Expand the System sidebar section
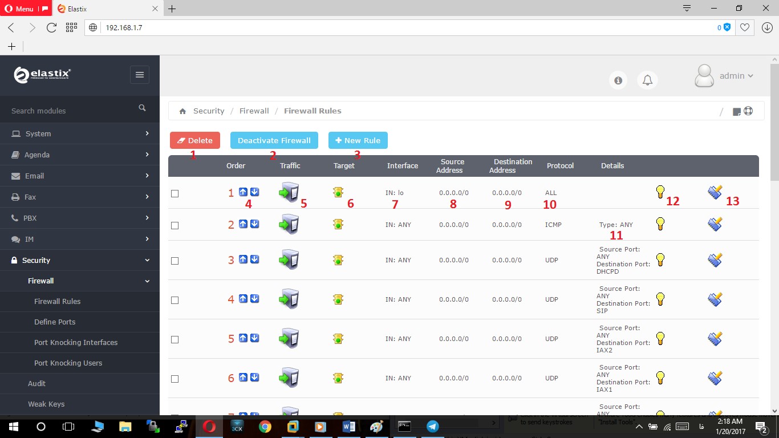 (x=80, y=133)
